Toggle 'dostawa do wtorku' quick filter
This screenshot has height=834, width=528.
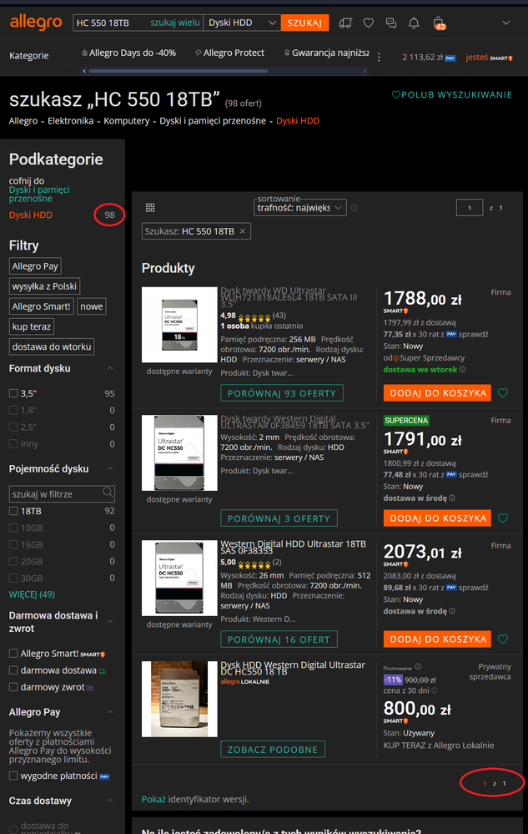click(52, 346)
